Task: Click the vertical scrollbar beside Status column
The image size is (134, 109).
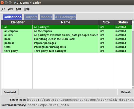Action: 133,54
